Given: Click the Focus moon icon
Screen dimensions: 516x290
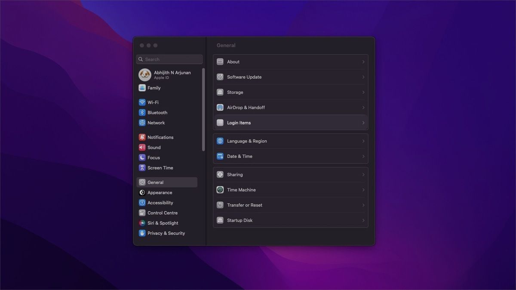Looking at the screenshot, I should pos(142,157).
